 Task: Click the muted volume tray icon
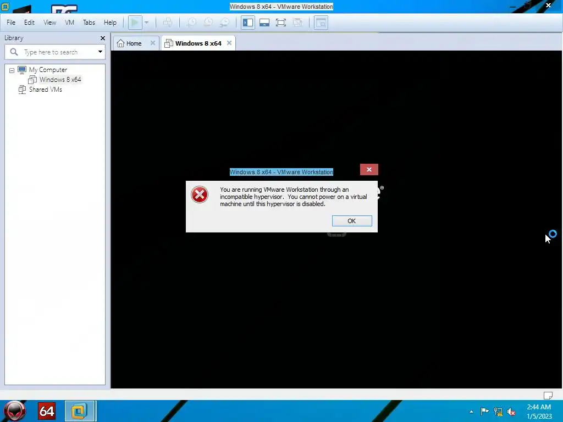coord(511,412)
